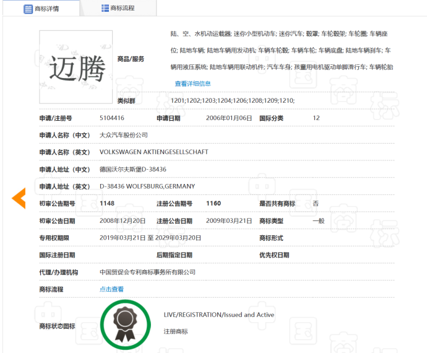Click the 类似群 label
The width and height of the screenshot is (427, 353).
point(126,101)
